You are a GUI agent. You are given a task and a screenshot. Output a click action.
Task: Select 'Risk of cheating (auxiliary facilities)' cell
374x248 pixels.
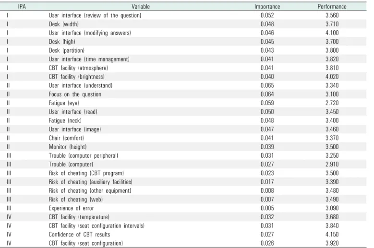(x=90, y=182)
